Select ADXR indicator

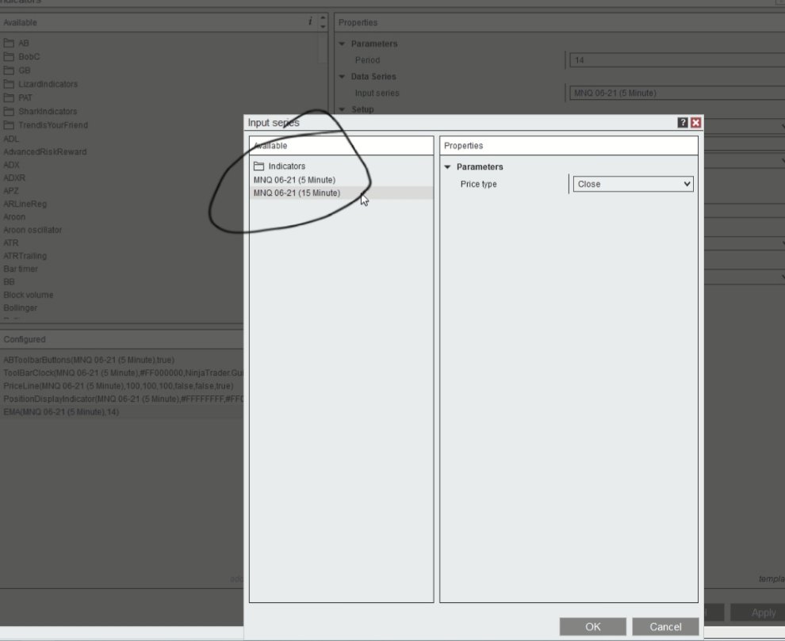click(14, 177)
